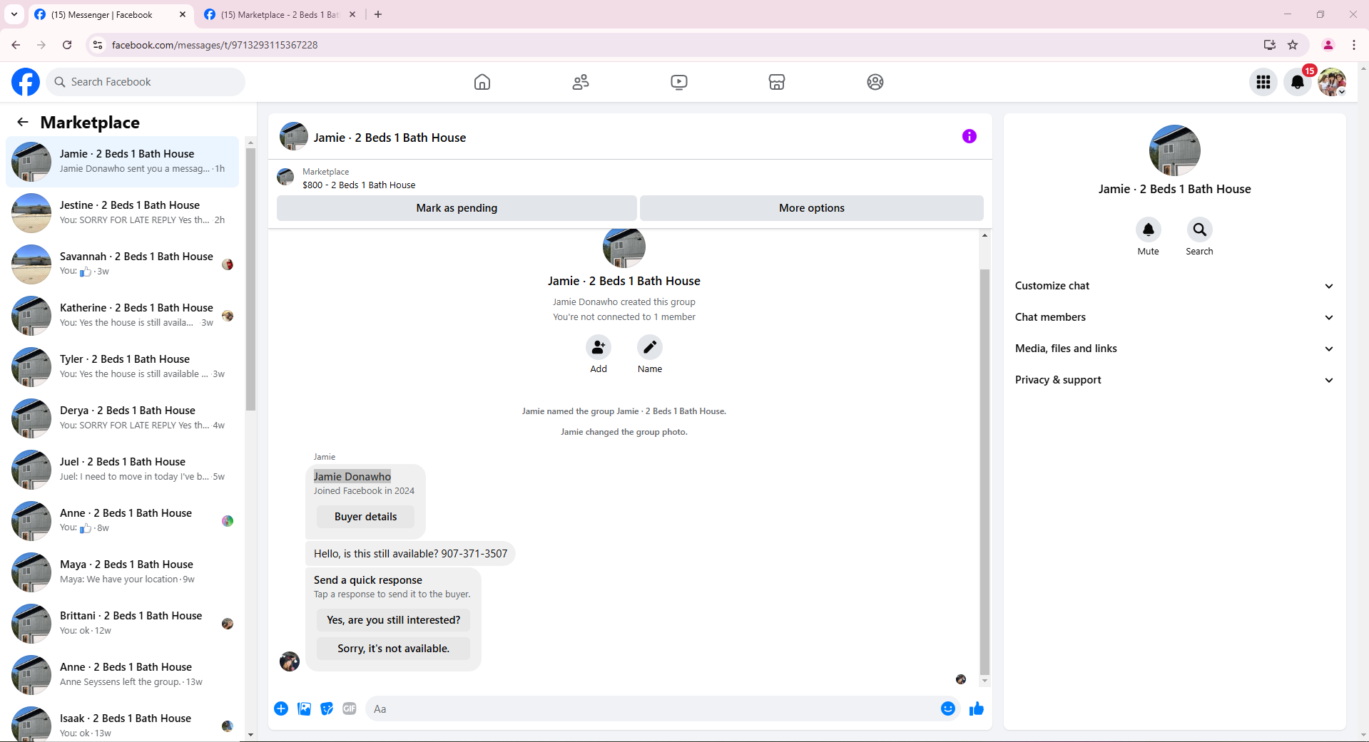Image resolution: width=1369 pixels, height=742 pixels.
Task: Open the Brittani 2 Beds 1 Bath House chat
Action: 123,624
